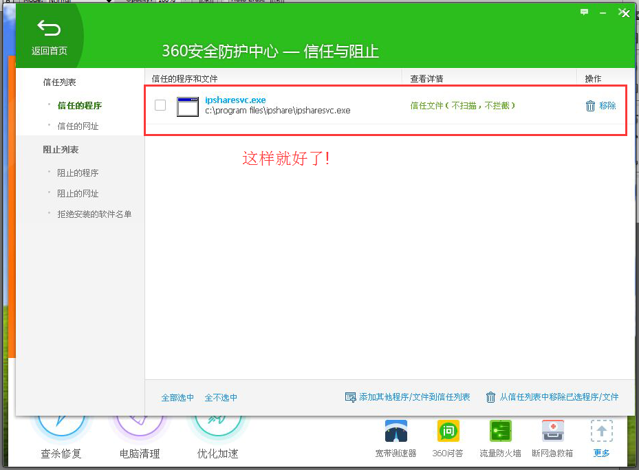
Task: Open the 流量防火墙 icon
Action: pyautogui.click(x=501, y=431)
